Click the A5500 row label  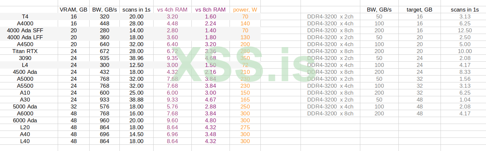pyautogui.click(x=25, y=86)
